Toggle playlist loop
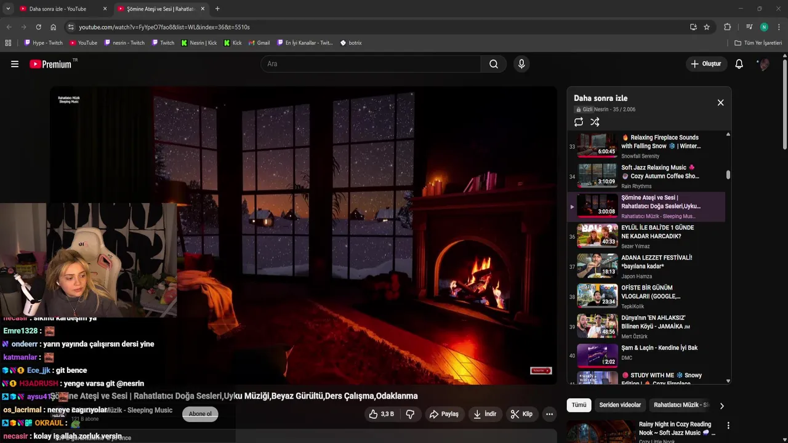Image resolution: width=788 pixels, height=443 pixels. pyautogui.click(x=579, y=122)
